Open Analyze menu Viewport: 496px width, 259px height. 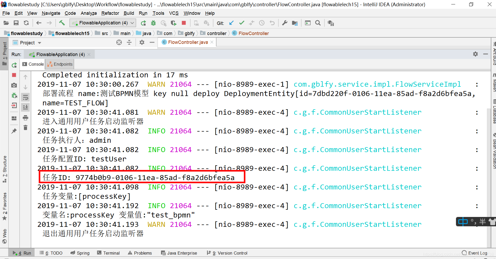pyautogui.click(x=89, y=13)
